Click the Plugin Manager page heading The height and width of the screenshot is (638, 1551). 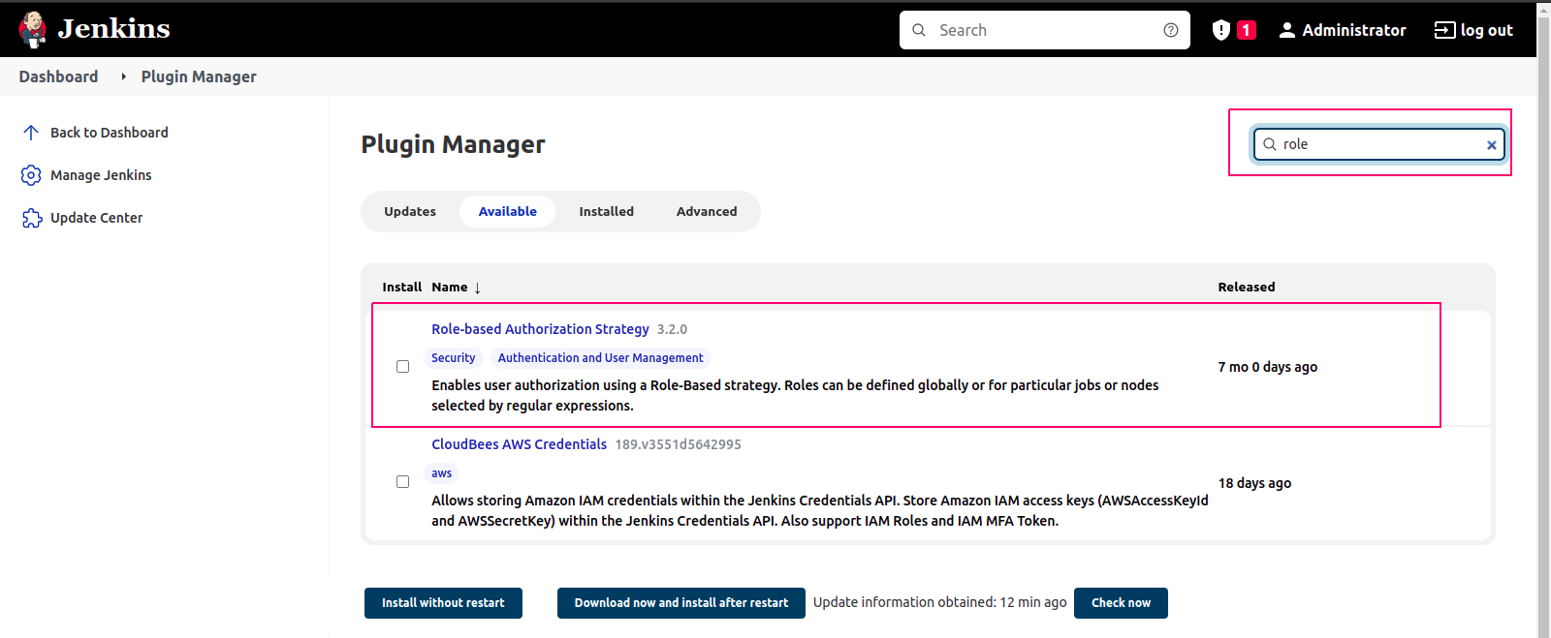coord(453,144)
